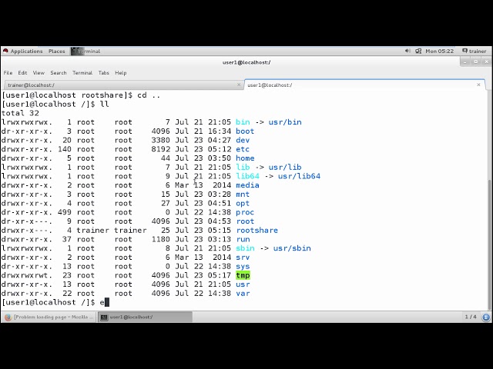Open the Edit menu
Image resolution: width=493 pixels, height=369 pixels.
(22, 73)
